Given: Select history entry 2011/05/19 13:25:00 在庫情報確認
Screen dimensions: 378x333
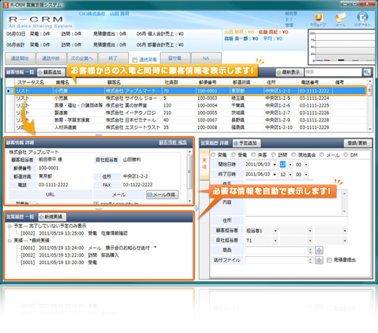Looking at the screenshot, I should tap(74, 233).
